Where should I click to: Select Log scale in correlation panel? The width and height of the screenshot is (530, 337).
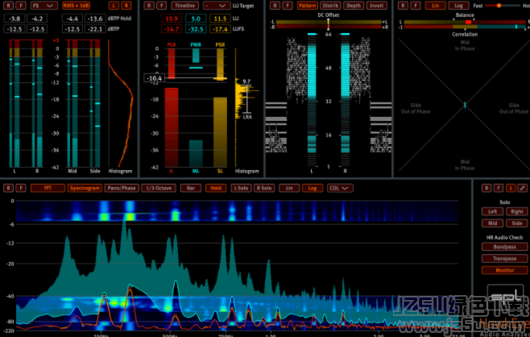(x=458, y=6)
